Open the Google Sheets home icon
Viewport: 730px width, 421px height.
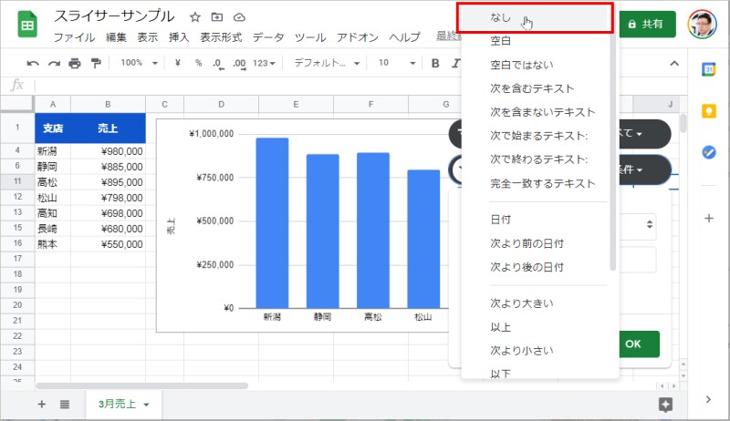pyautogui.click(x=27, y=25)
